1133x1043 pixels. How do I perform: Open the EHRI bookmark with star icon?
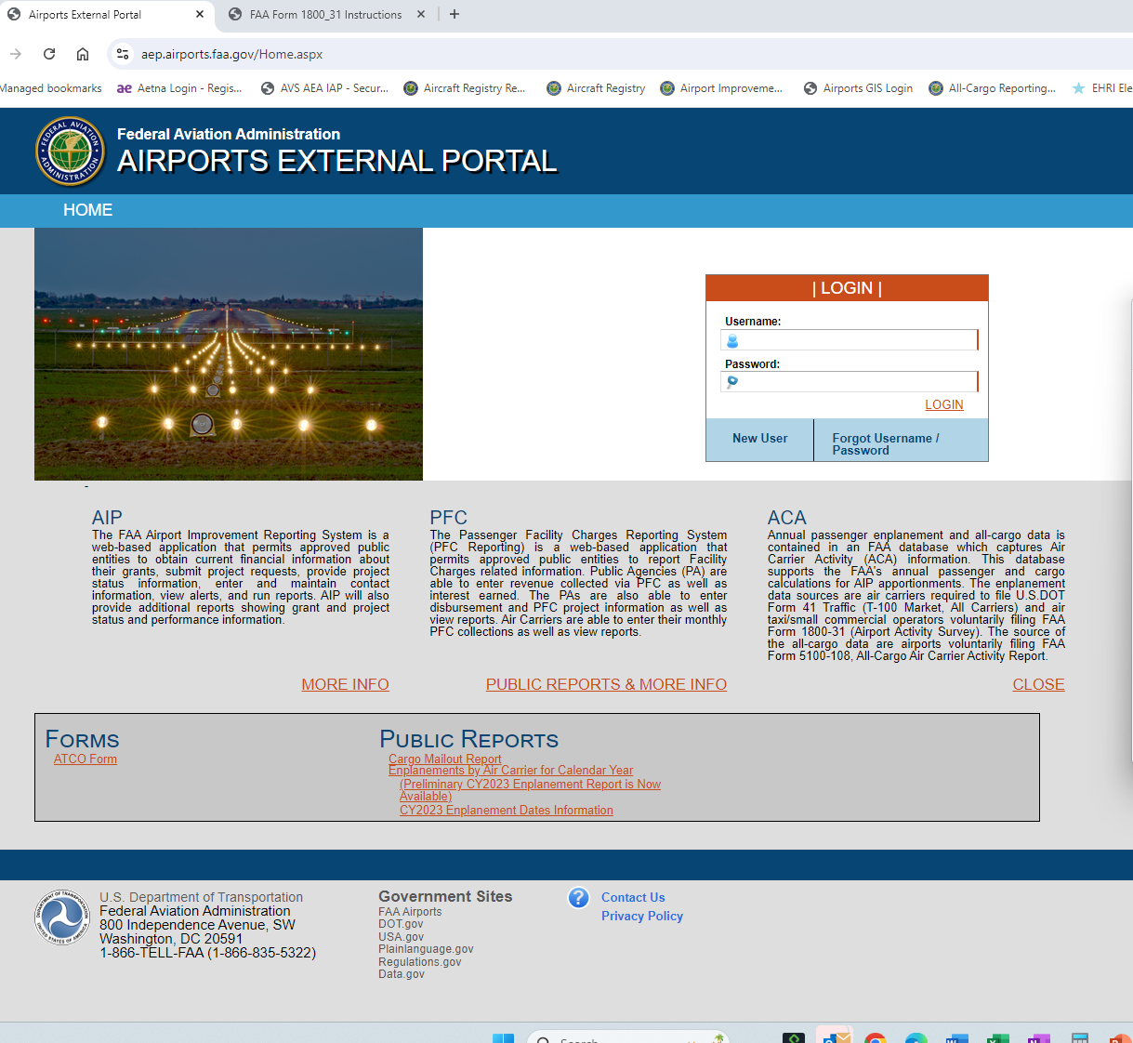pos(1102,88)
